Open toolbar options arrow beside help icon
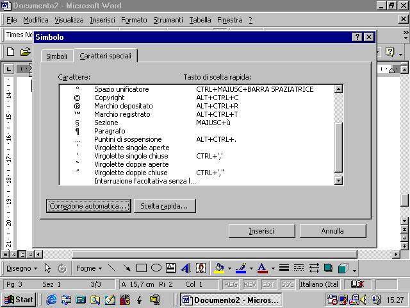The image size is (410, 308). [401, 55]
